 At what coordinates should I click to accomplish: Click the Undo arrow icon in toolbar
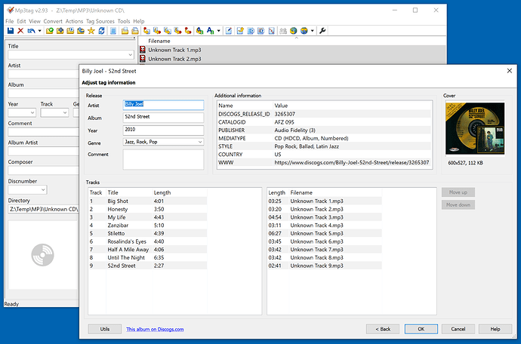(x=31, y=31)
